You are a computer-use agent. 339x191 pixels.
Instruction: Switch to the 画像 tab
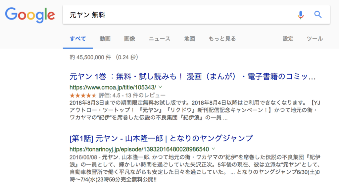point(129,39)
